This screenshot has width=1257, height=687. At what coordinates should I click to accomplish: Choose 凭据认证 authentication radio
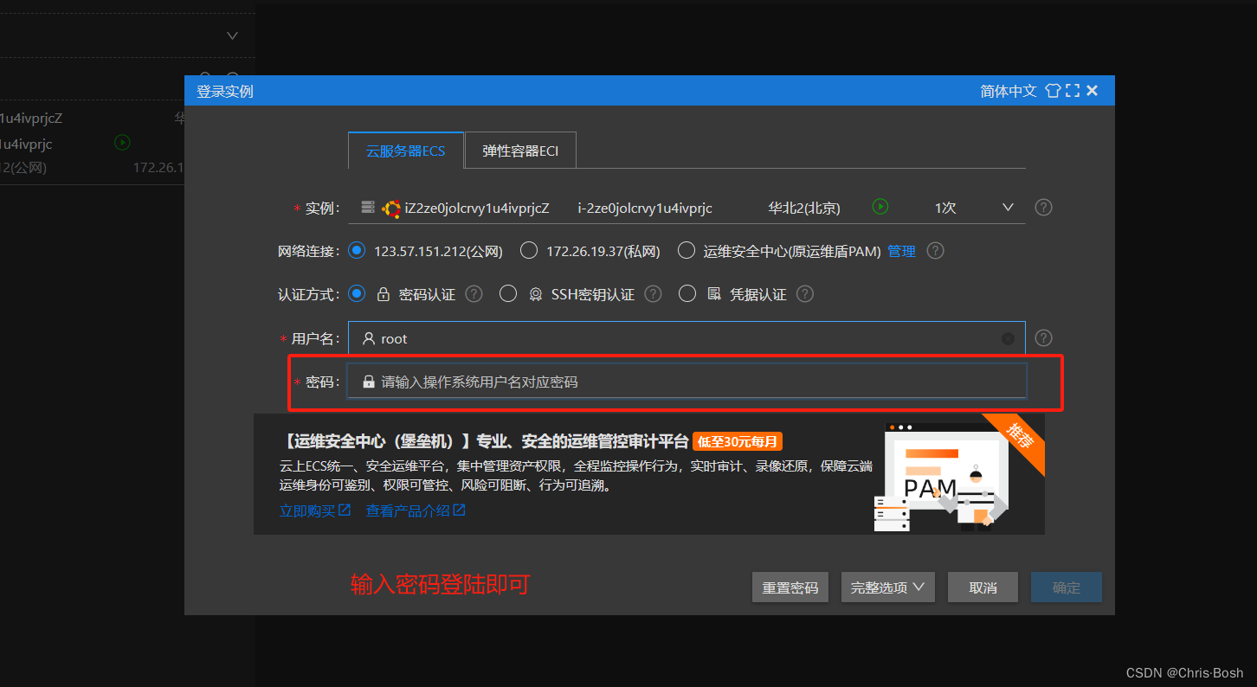pyautogui.click(x=687, y=294)
